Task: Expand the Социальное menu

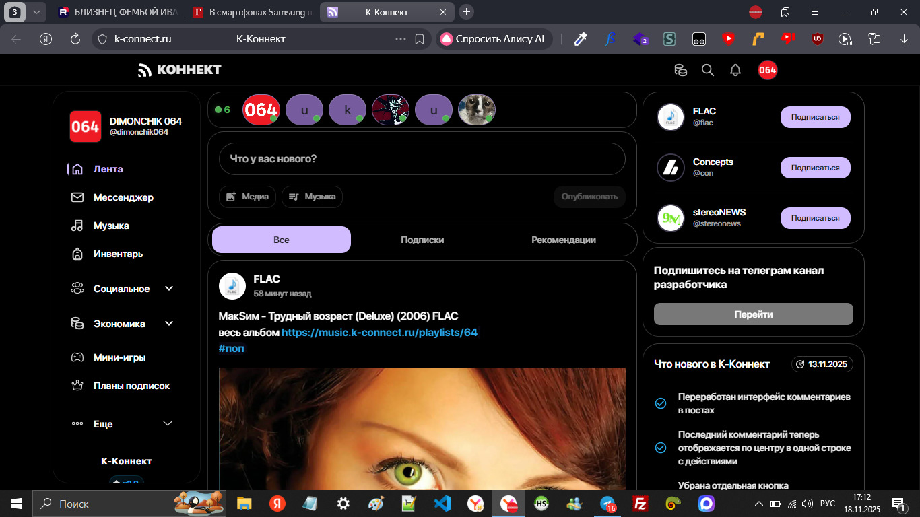Action: click(x=123, y=289)
